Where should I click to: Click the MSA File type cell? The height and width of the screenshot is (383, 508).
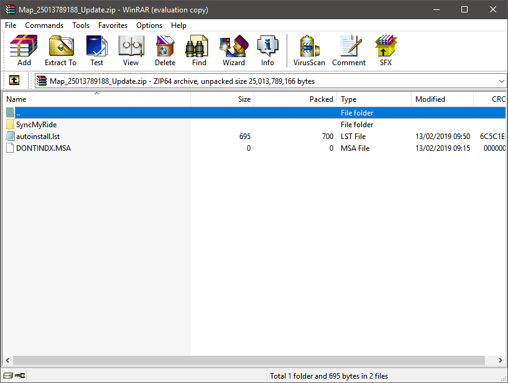355,148
